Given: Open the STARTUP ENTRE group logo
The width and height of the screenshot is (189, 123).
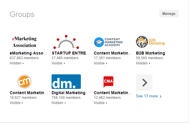Looking at the screenshot, I should tap(66, 42).
